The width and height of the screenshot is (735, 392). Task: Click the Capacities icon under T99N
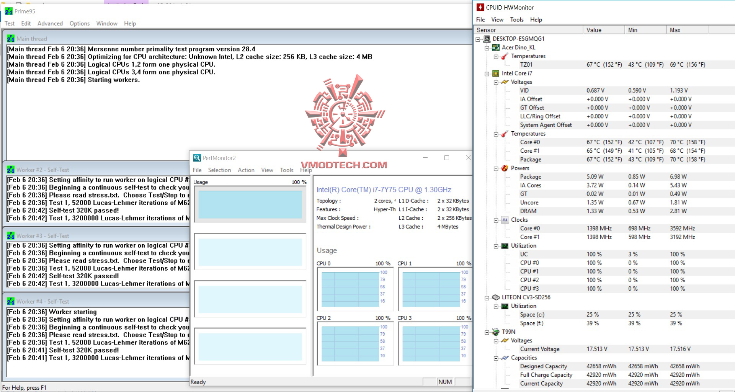505,358
